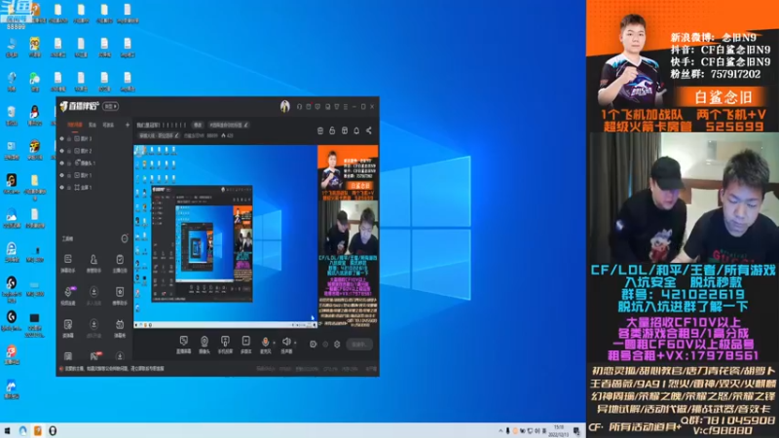Switch to the second scene tab
The height and width of the screenshot is (438, 779).
coord(93,125)
